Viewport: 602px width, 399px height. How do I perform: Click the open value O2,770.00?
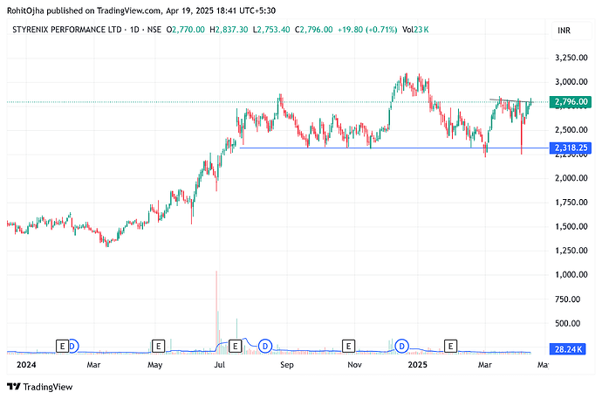[186, 30]
